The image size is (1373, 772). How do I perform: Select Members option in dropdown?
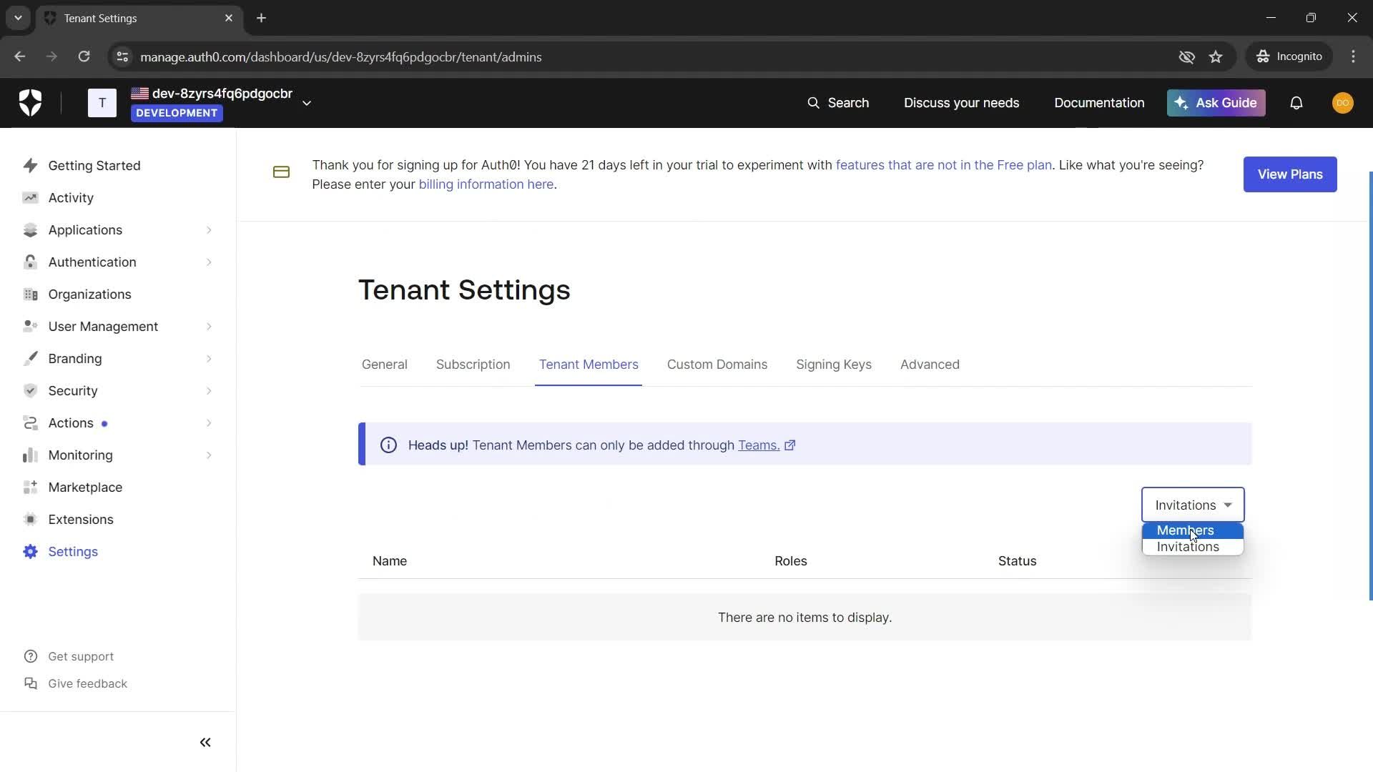(x=1192, y=530)
